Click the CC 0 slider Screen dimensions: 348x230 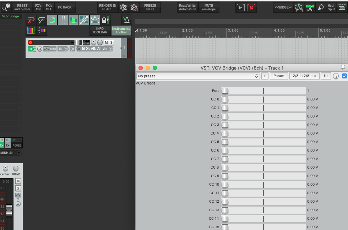[263, 99]
